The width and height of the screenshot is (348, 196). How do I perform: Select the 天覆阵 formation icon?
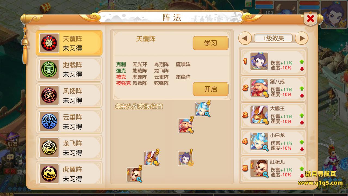point(49,43)
